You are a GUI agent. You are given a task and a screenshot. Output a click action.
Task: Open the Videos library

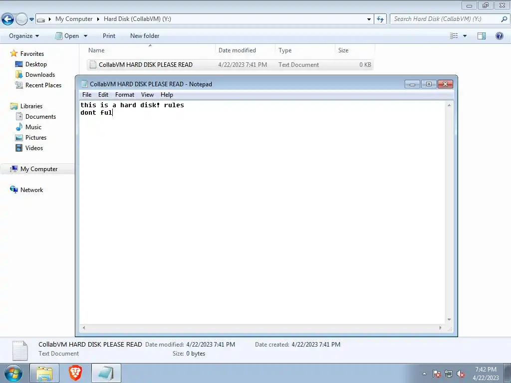[34, 148]
